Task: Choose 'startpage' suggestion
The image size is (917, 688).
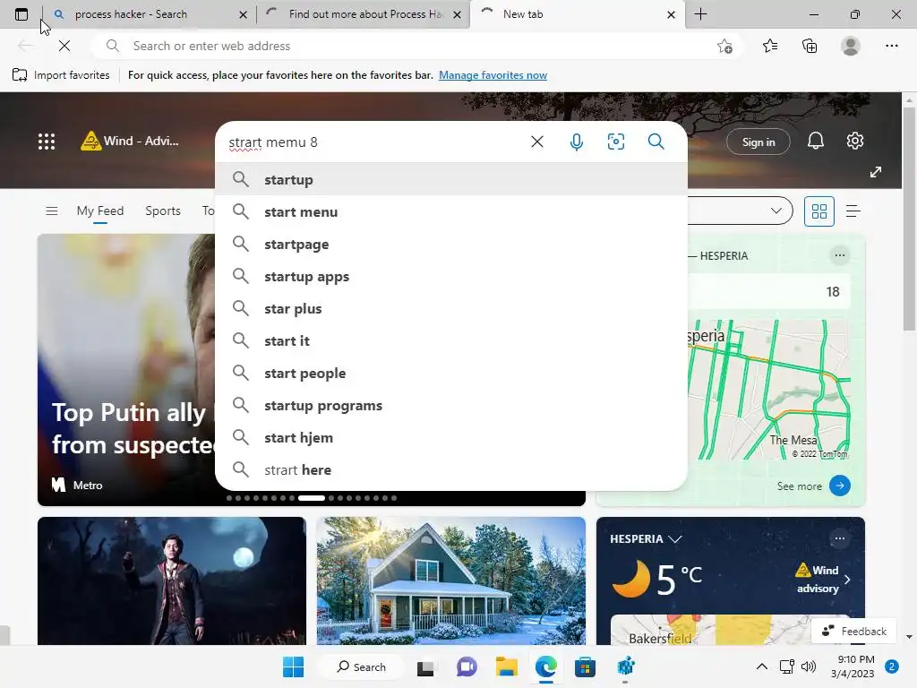Action: [x=451, y=244]
